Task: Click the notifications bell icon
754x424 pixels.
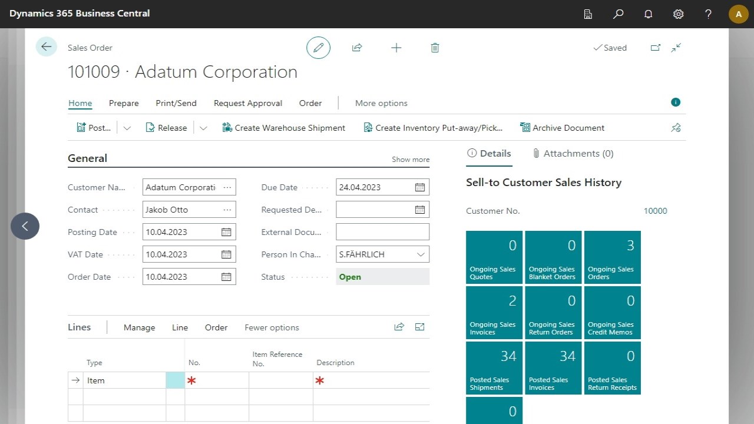Action: tap(649, 14)
